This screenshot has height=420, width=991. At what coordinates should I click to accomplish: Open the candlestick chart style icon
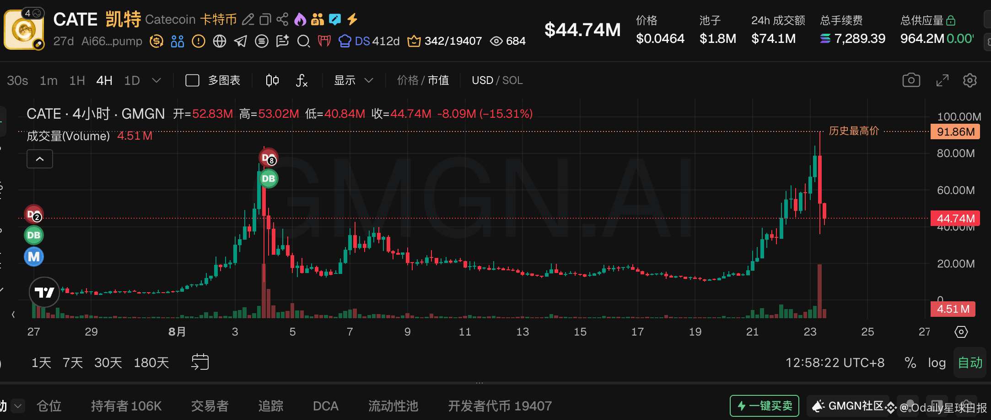pyautogui.click(x=272, y=80)
